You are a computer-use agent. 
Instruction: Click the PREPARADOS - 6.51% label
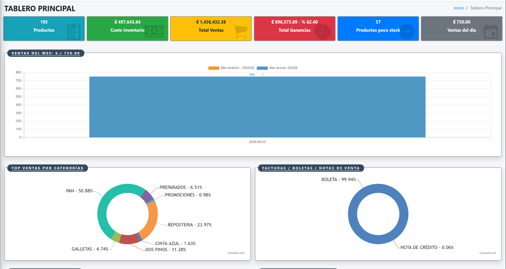pos(181,187)
